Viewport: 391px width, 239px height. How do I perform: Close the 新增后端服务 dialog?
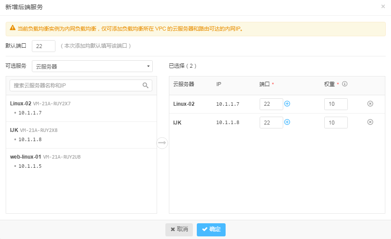[383, 7]
